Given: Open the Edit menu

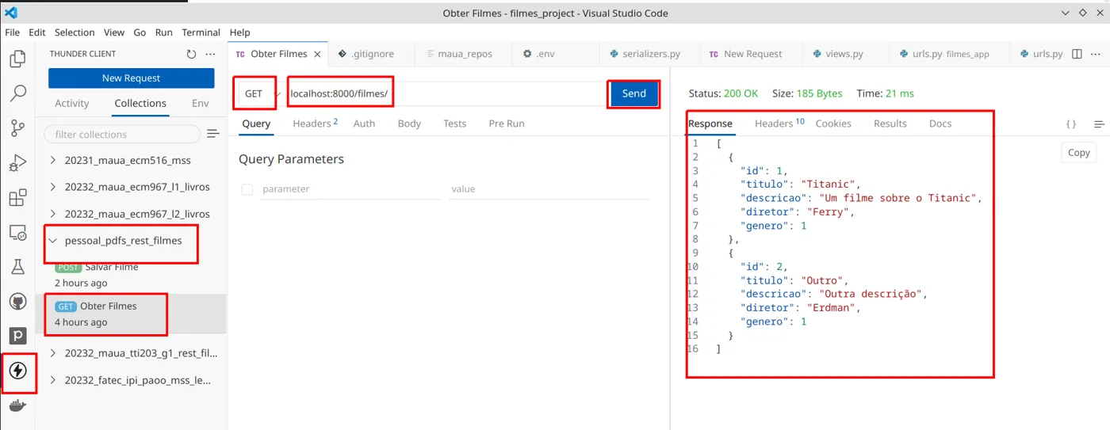Looking at the screenshot, I should [x=37, y=32].
